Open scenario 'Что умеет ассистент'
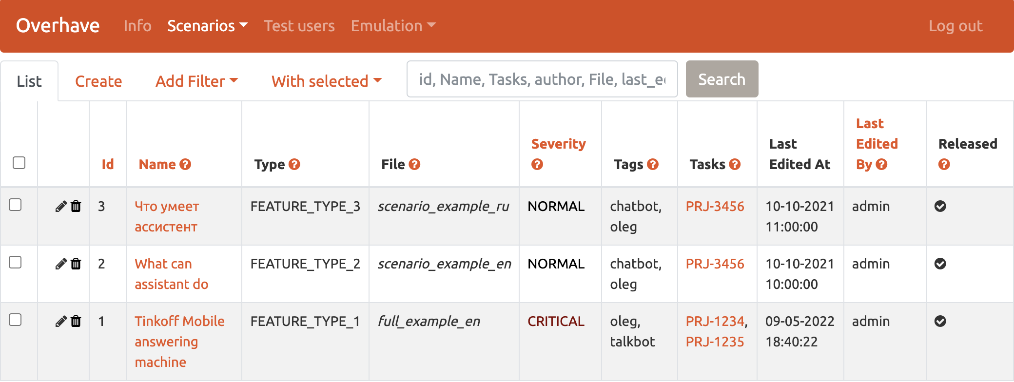The height and width of the screenshot is (382, 1014). pos(167,216)
